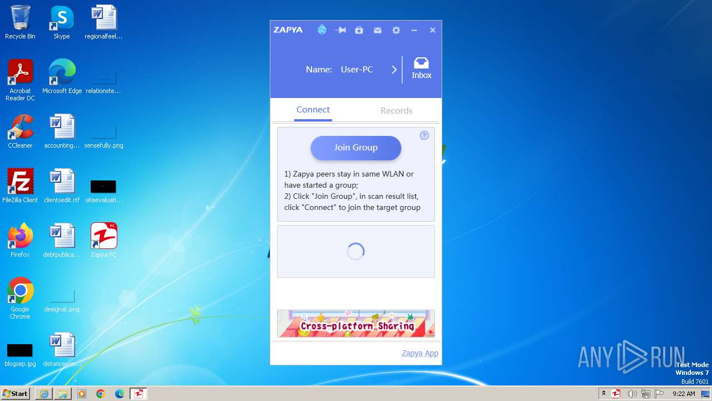This screenshot has width=712, height=401.
Task: Open debtpublica document on desktop
Action: [x=62, y=241]
